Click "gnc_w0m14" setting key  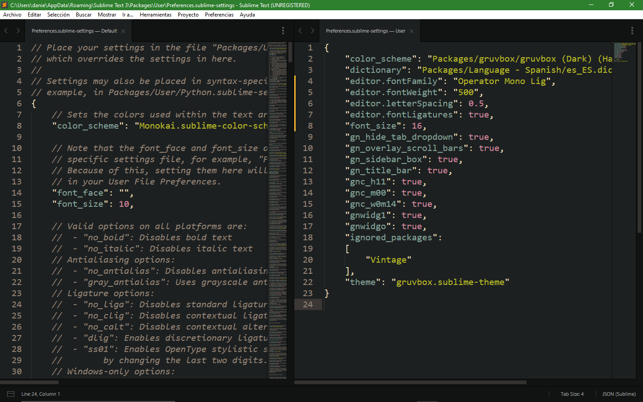click(x=373, y=204)
